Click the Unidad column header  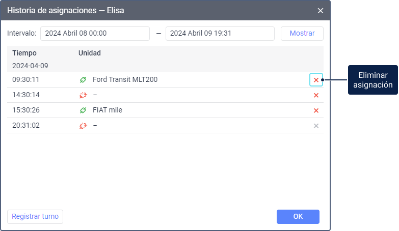tap(90, 53)
